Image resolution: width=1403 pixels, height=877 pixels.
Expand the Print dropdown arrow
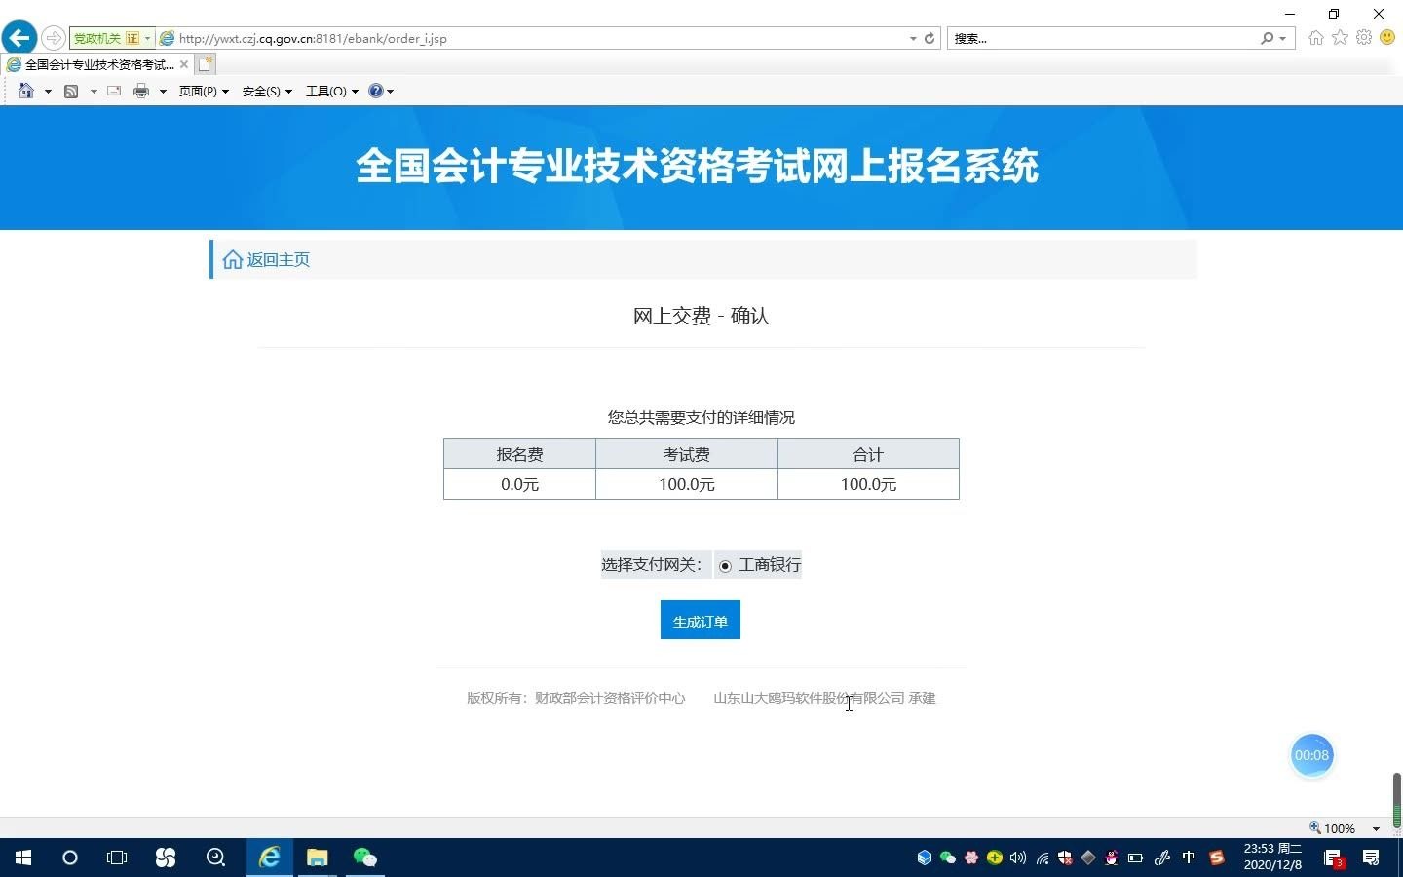pyautogui.click(x=163, y=92)
